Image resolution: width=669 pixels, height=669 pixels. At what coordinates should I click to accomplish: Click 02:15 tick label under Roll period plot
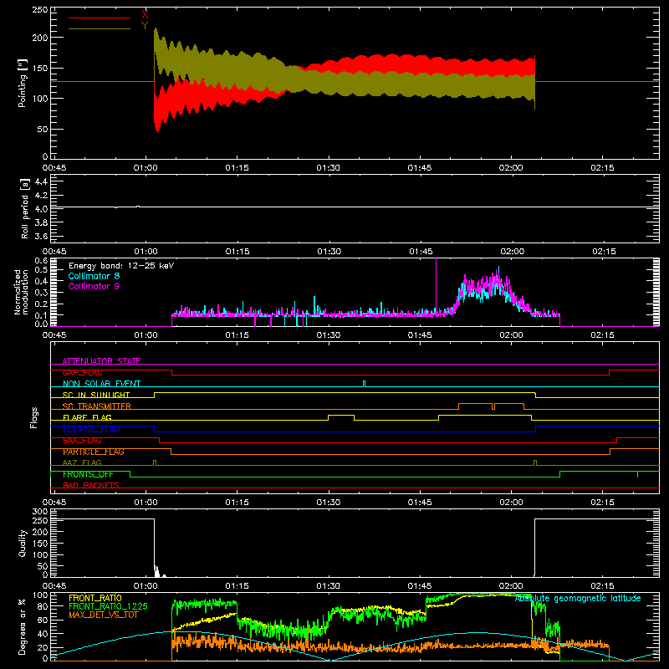click(604, 252)
